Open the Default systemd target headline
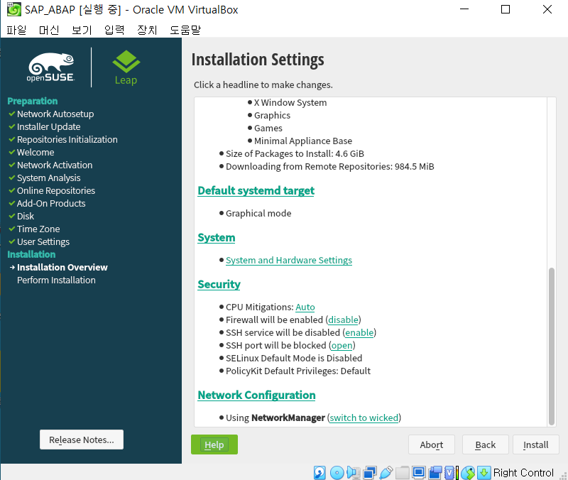The width and height of the screenshot is (568, 480). coord(256,190)
